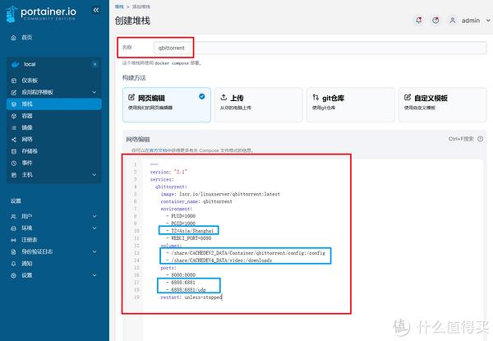493x341 pixels.
Task: Click the Portainer.io logo
Action: pos(41,14)
